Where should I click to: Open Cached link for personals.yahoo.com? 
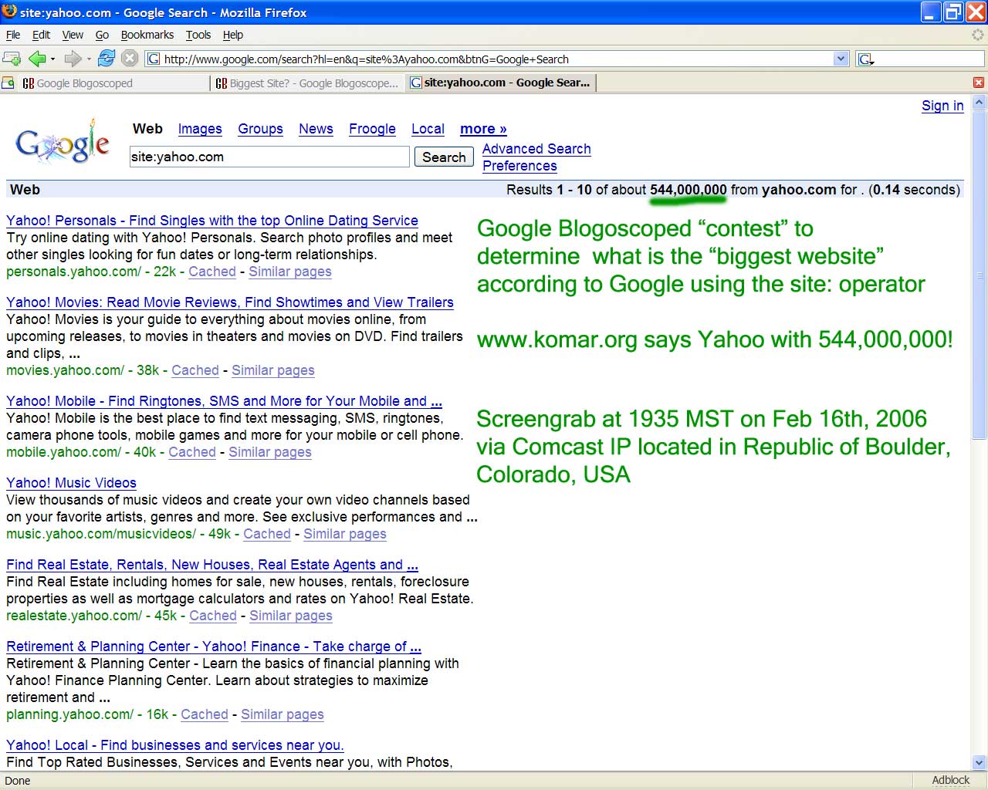point(212,272)
